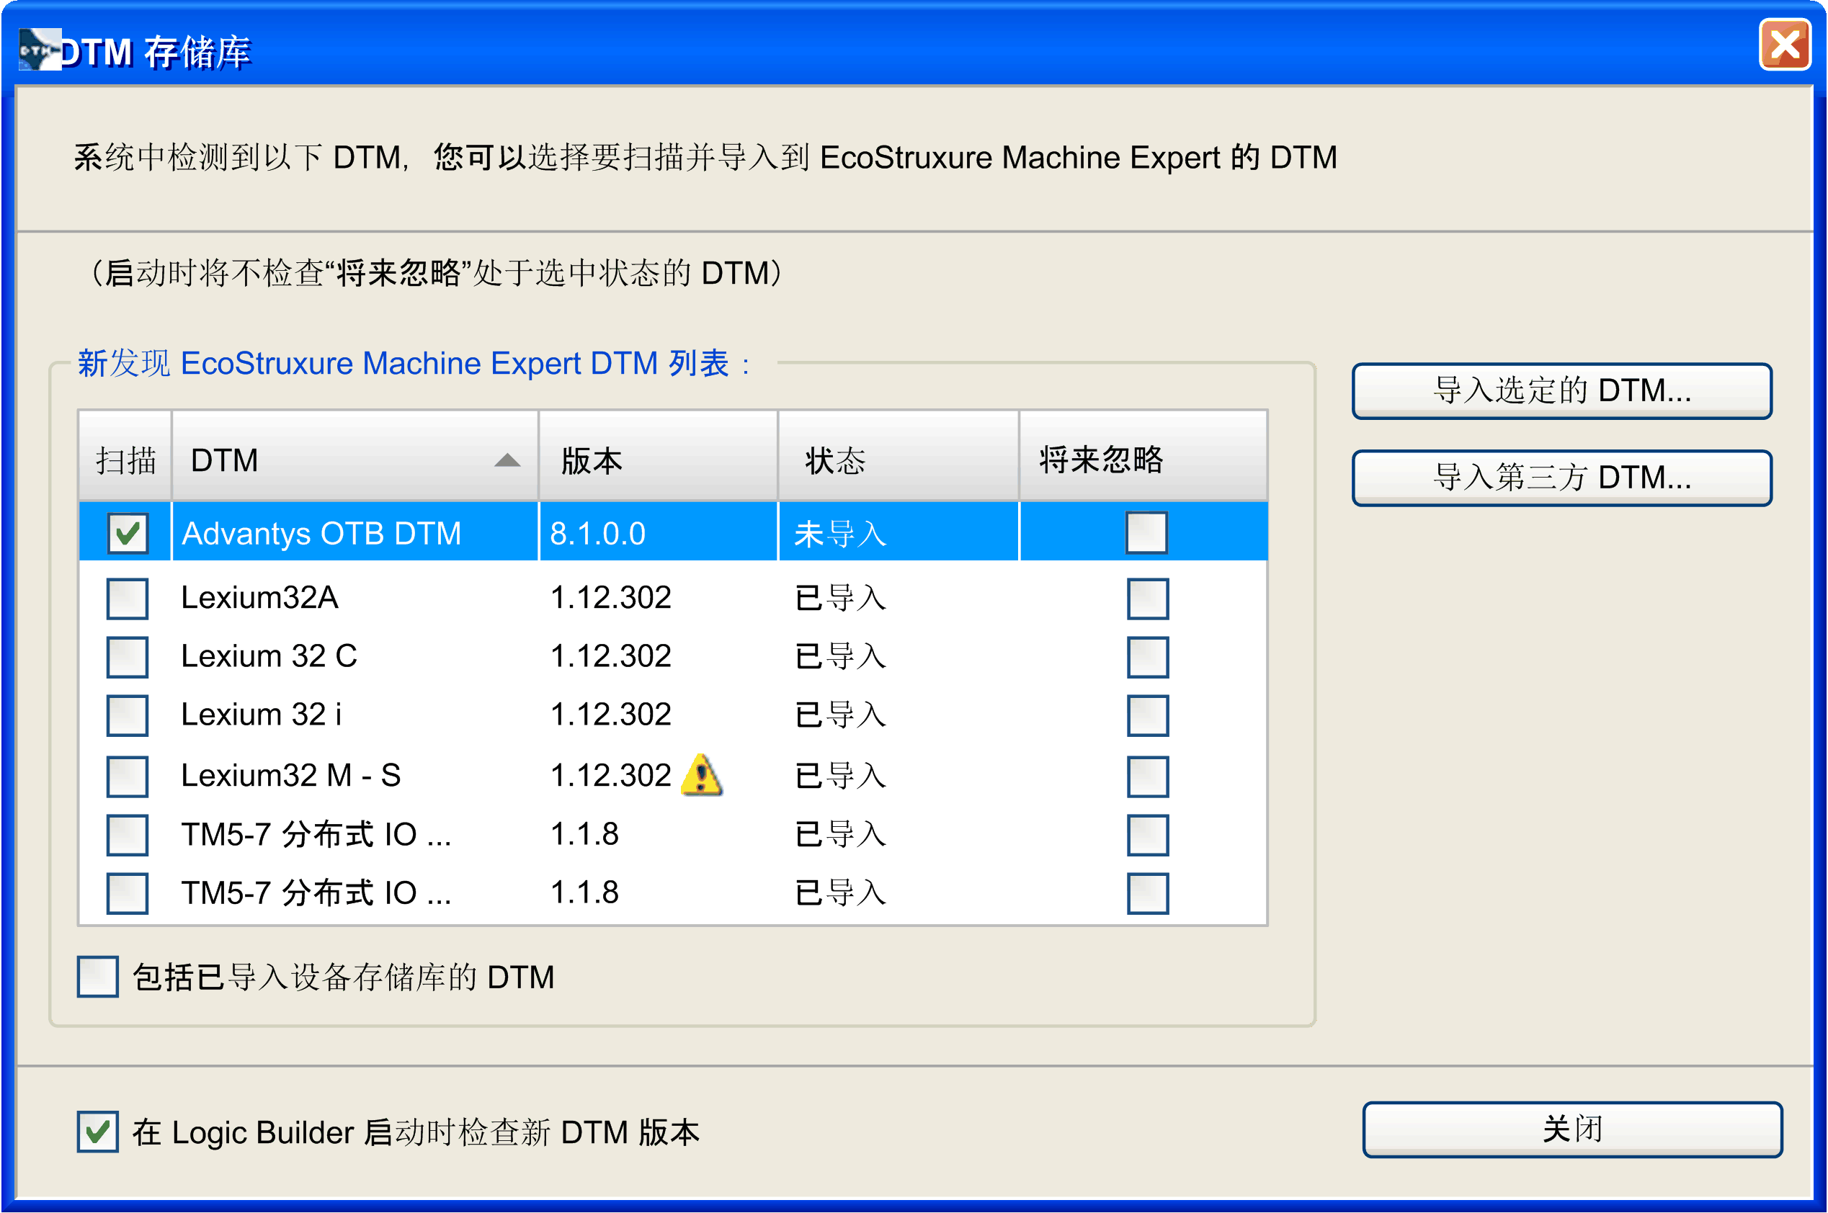The width and height of the screenshot is (1828, 1213).
Task: Check the scan checkbox for Lexium32A
Action: (128, 598)
